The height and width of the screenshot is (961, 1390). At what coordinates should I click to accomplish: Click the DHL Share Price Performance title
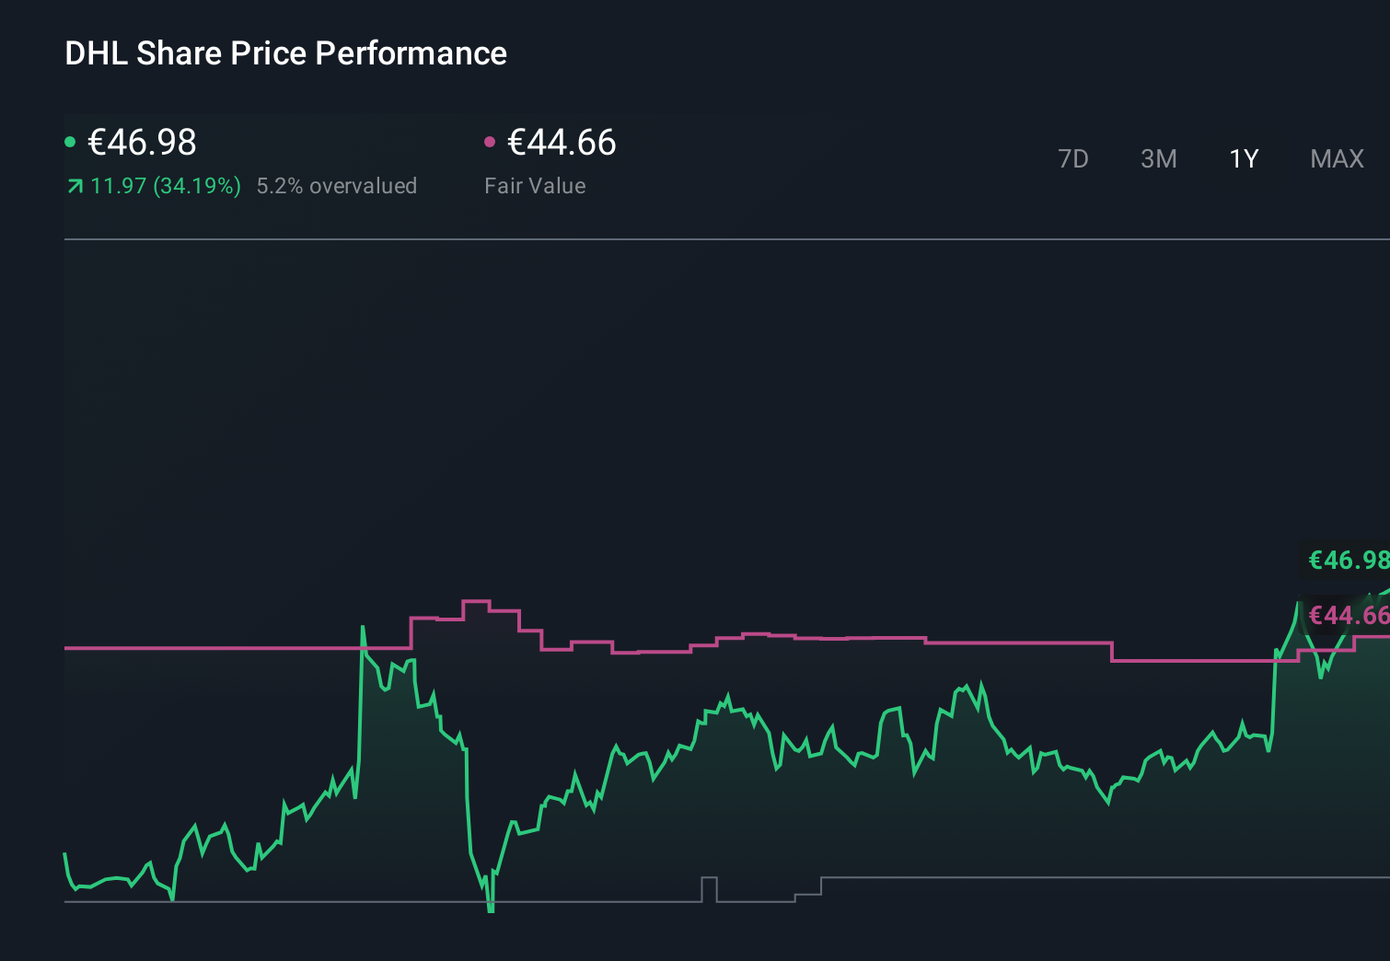tap(285, 53)
